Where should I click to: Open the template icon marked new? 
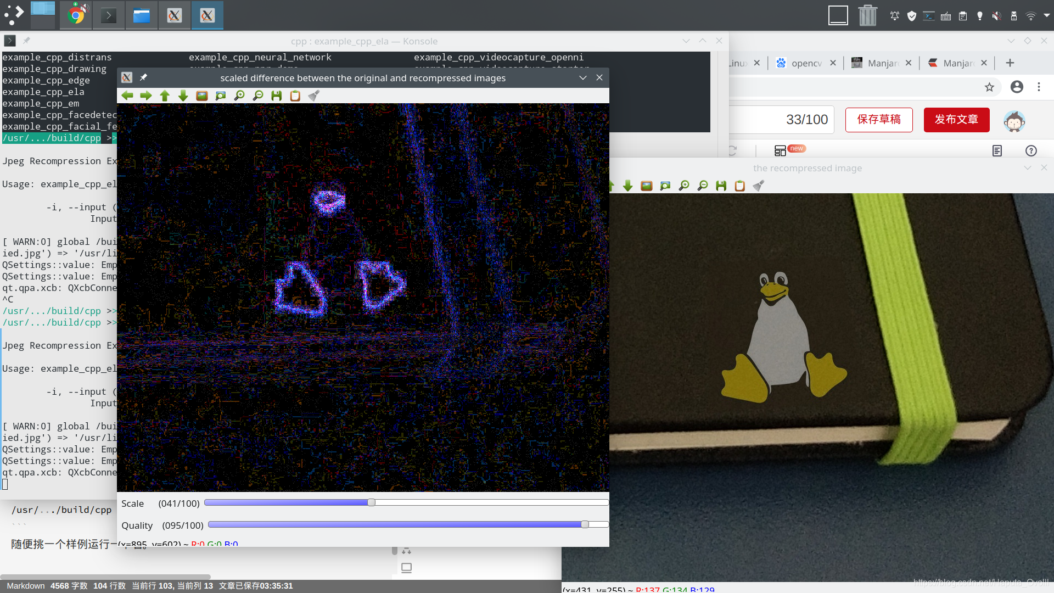780,150
